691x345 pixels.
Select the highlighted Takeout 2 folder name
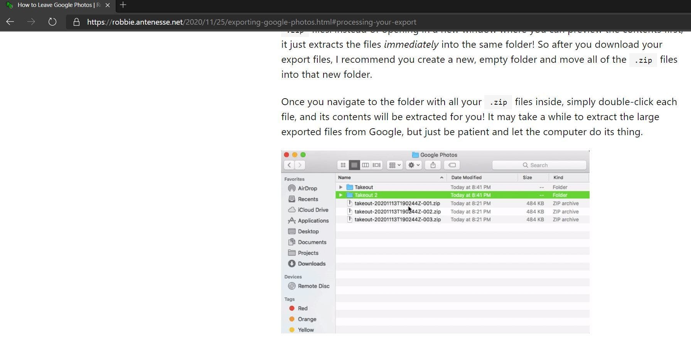[366, 195]
